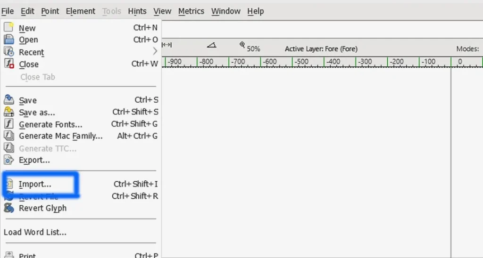
Task: Open the Window menu
Action: (225, 11)
